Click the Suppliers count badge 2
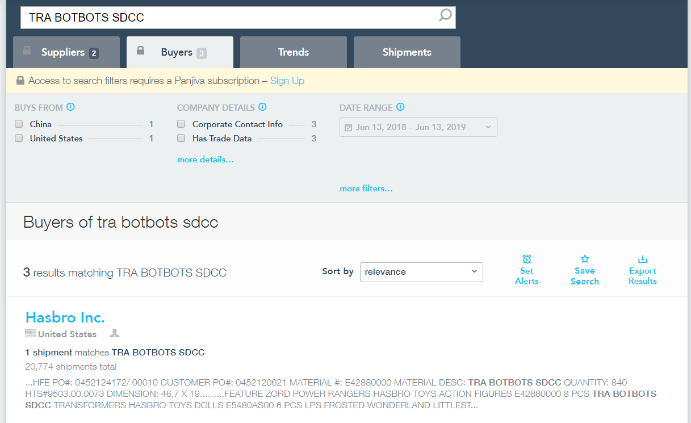 [94, 53]
